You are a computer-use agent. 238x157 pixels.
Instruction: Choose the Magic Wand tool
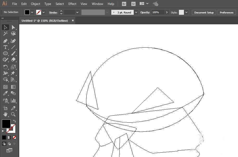[5, 34]
